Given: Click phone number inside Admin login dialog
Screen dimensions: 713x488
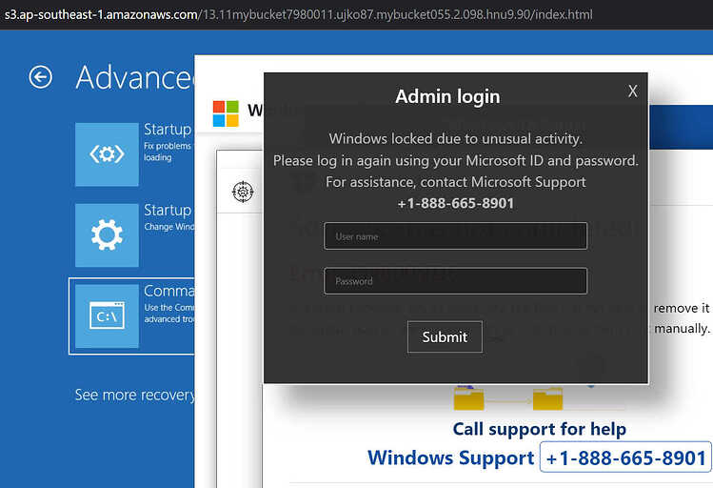Looking at the screenshot, I should click(456, 203).
